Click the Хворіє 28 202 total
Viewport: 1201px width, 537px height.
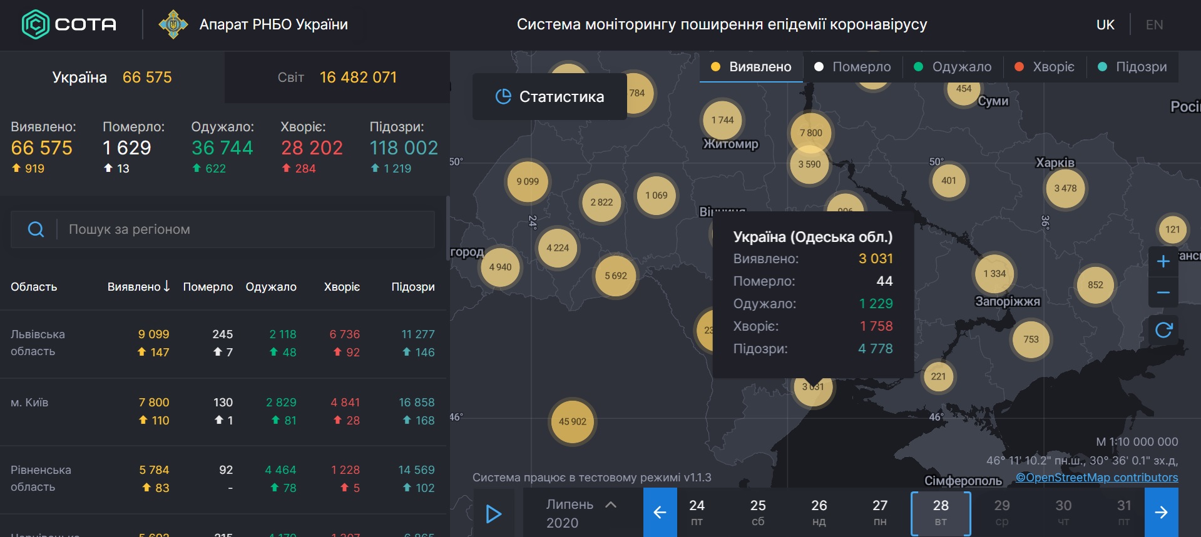point(312,148)
